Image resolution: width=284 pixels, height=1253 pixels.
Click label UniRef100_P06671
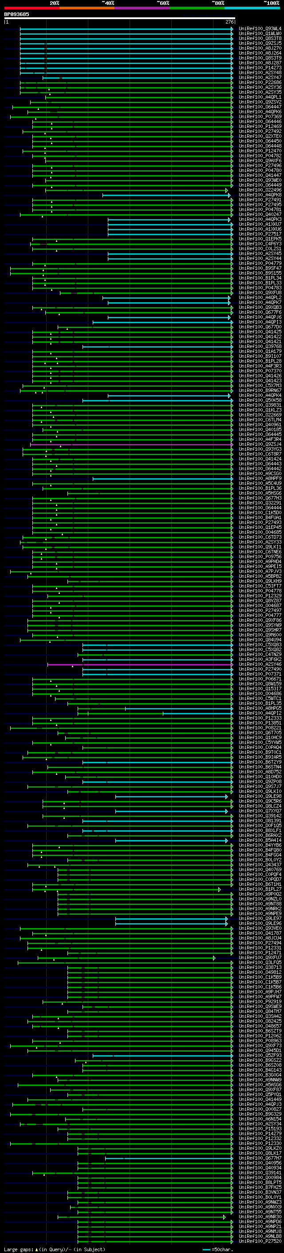pyautogui.click(x=260, y=679)
